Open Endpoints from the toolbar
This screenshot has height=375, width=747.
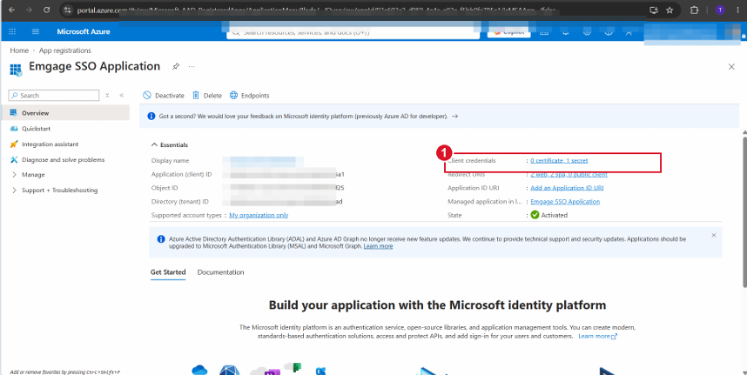point(250,96)
